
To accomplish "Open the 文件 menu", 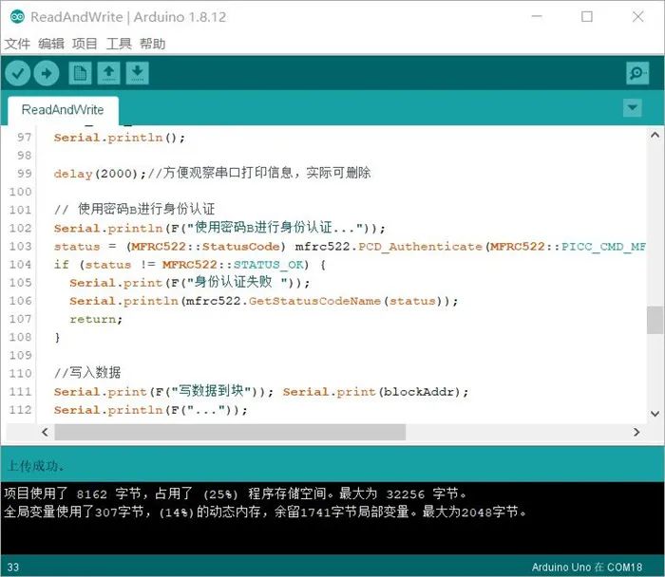I will (x=17, y=44).
